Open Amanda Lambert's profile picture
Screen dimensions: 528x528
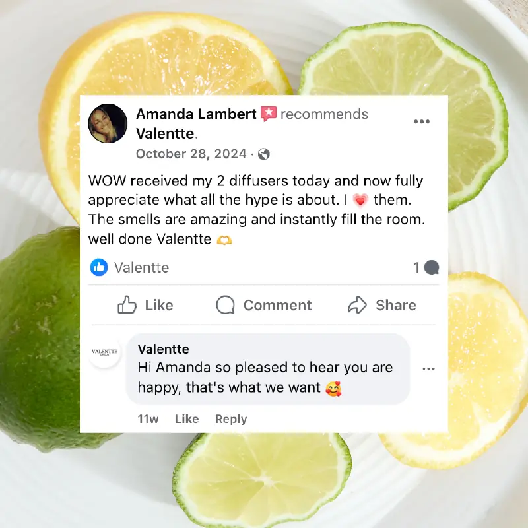pyautogui.click(x=108, y=123)
